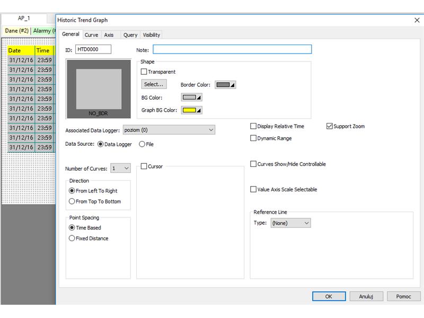
Task: Open the yellow Graph BG Color picker
Action: click(x=191, y=110)
